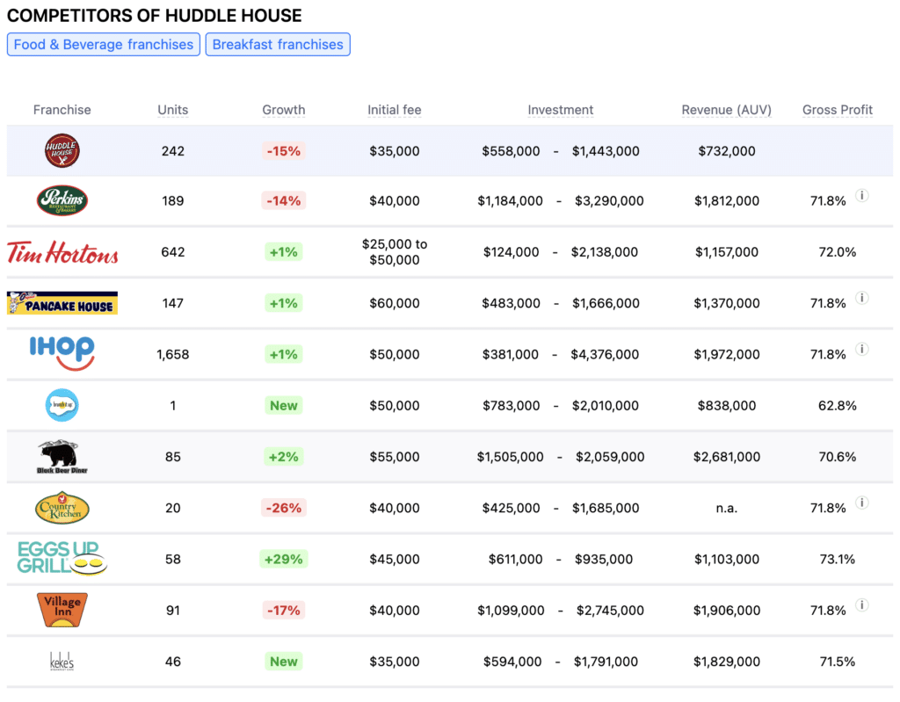
Task: Sort by the Units column header
Action: [173, 110]
